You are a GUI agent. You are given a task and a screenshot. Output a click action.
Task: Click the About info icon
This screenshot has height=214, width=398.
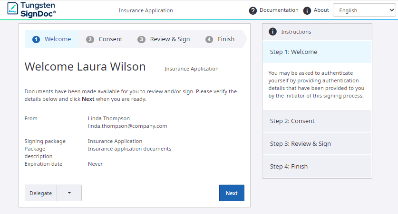307,10
